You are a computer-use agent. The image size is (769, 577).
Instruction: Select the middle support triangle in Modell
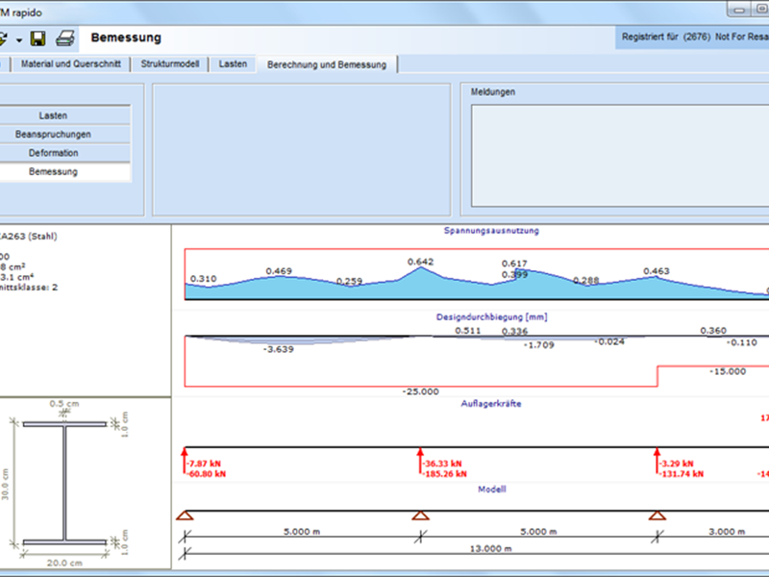[x=420, y=516]
